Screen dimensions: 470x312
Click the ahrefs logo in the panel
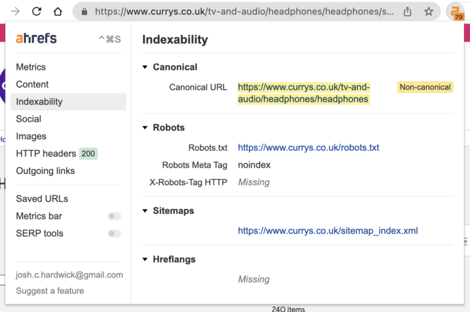(x=36, y=39)
